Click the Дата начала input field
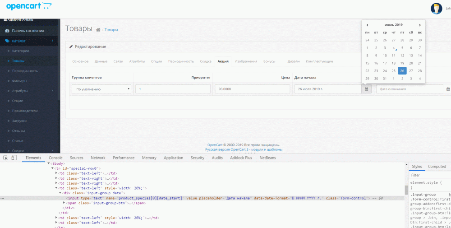 [328, 89]
